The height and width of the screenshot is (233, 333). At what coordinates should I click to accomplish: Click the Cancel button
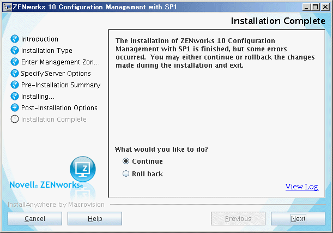[x=35, y=219]
